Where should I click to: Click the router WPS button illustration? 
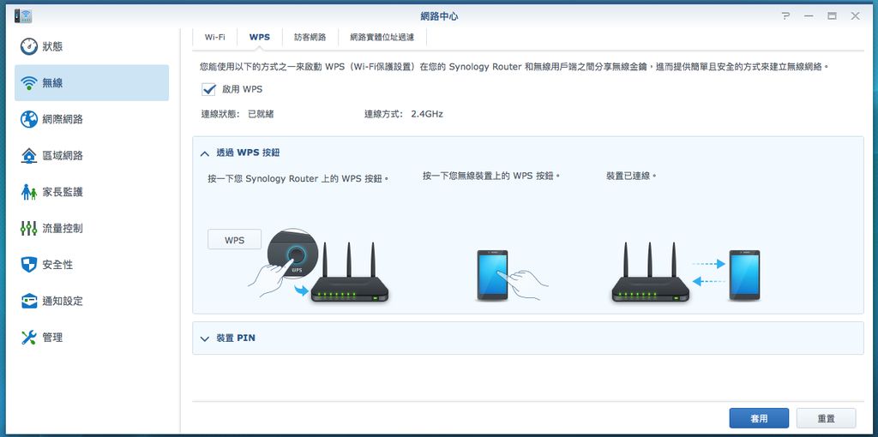[317, 265]
